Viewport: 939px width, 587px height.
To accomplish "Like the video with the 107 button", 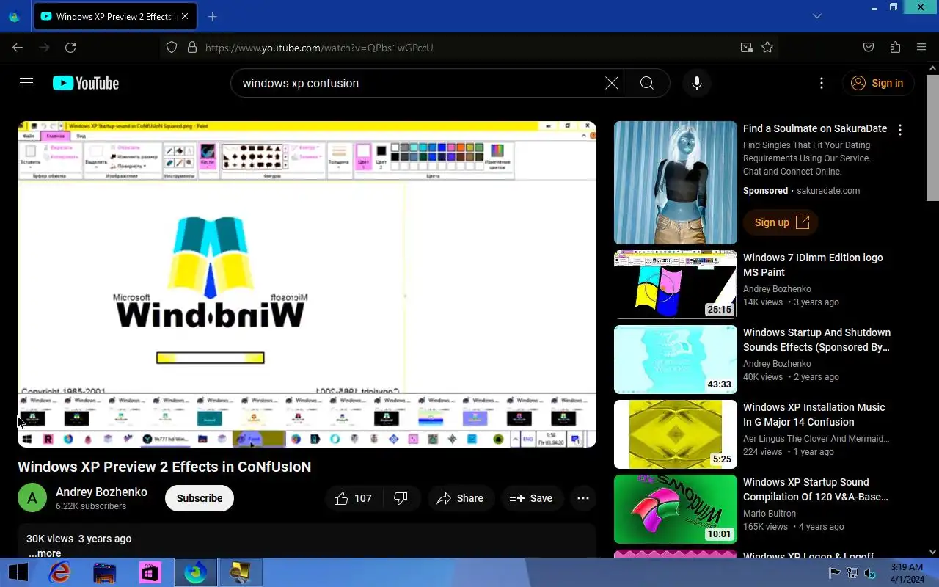I will (353, 498).
